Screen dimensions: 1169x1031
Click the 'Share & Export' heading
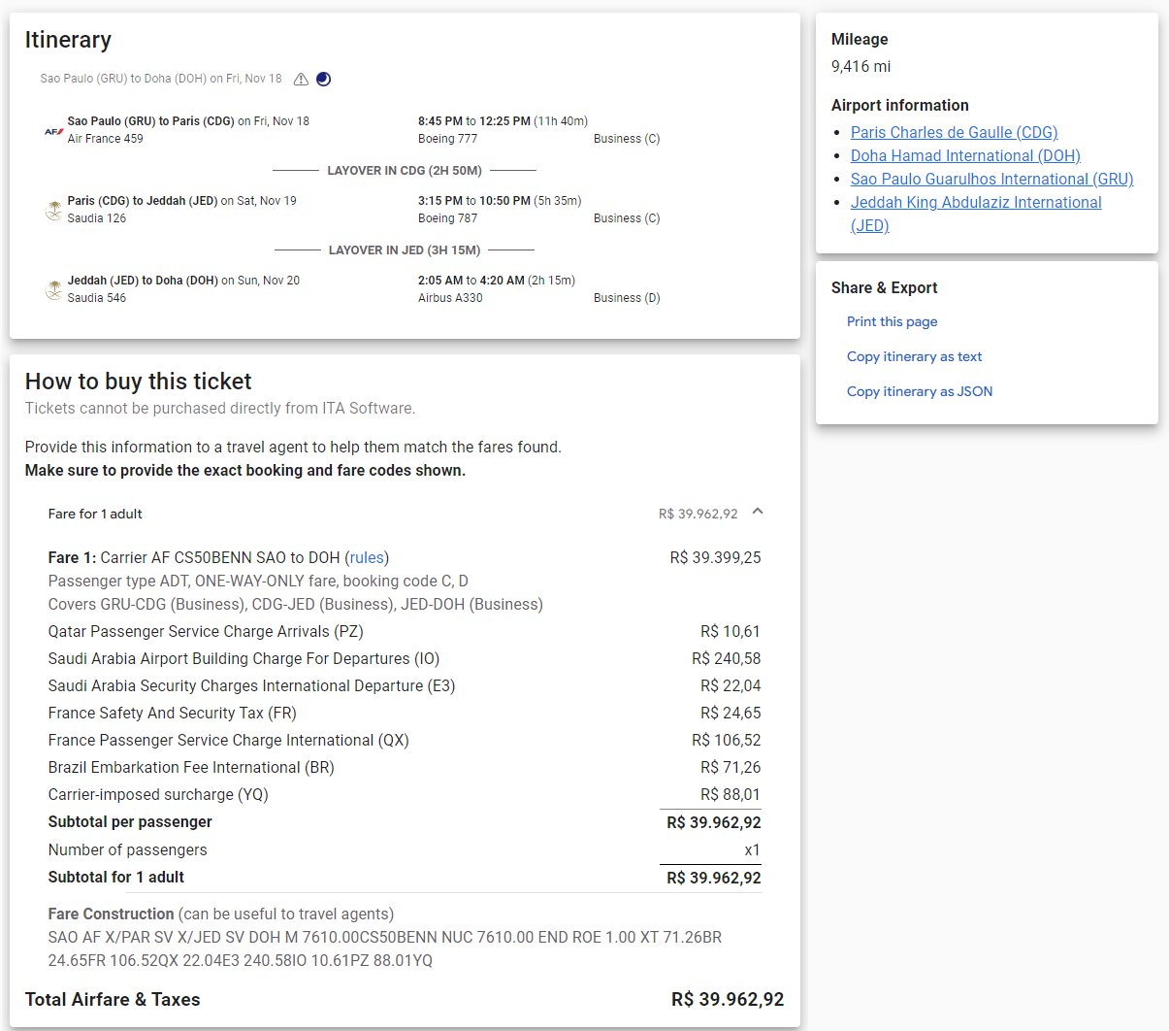885,287
